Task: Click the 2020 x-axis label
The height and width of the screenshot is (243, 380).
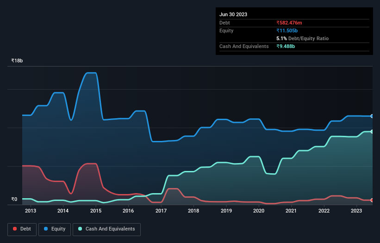Action: click(x=259, y=211)
